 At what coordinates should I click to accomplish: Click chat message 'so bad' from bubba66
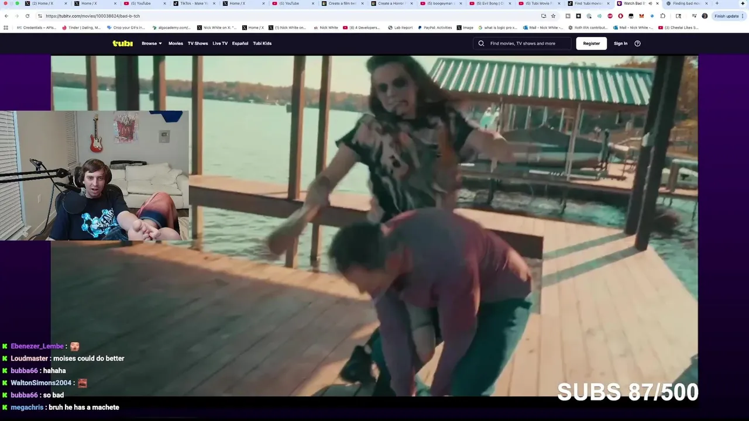tap(53, 395)
